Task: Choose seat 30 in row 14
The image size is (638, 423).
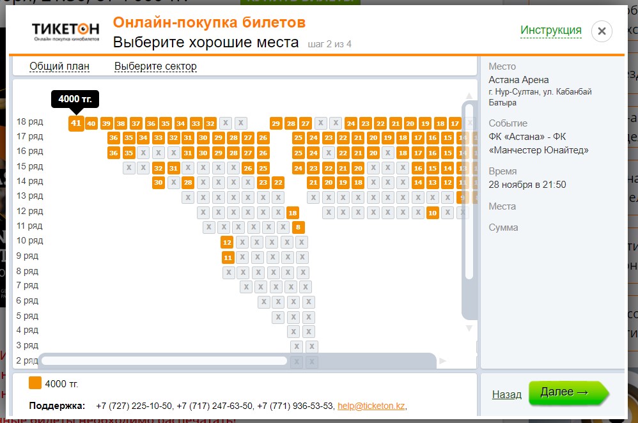Action: [x=159, y=182]
